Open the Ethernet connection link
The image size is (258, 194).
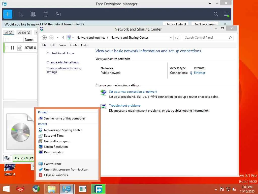click(x=200, y=73)
